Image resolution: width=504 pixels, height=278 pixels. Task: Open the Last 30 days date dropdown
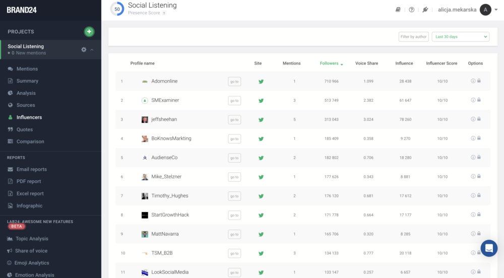[x=460, y=37]
